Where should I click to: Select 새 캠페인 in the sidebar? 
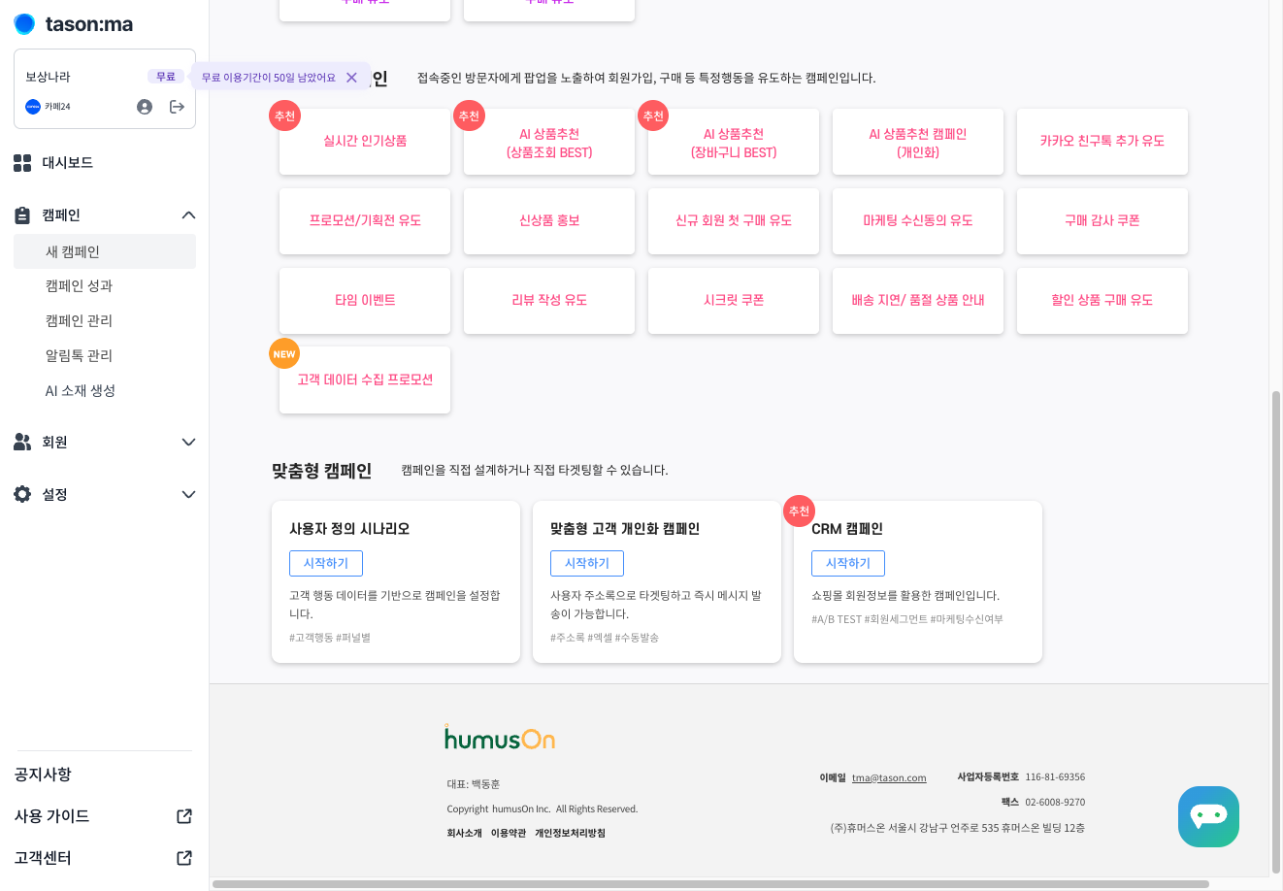point(105,251)
